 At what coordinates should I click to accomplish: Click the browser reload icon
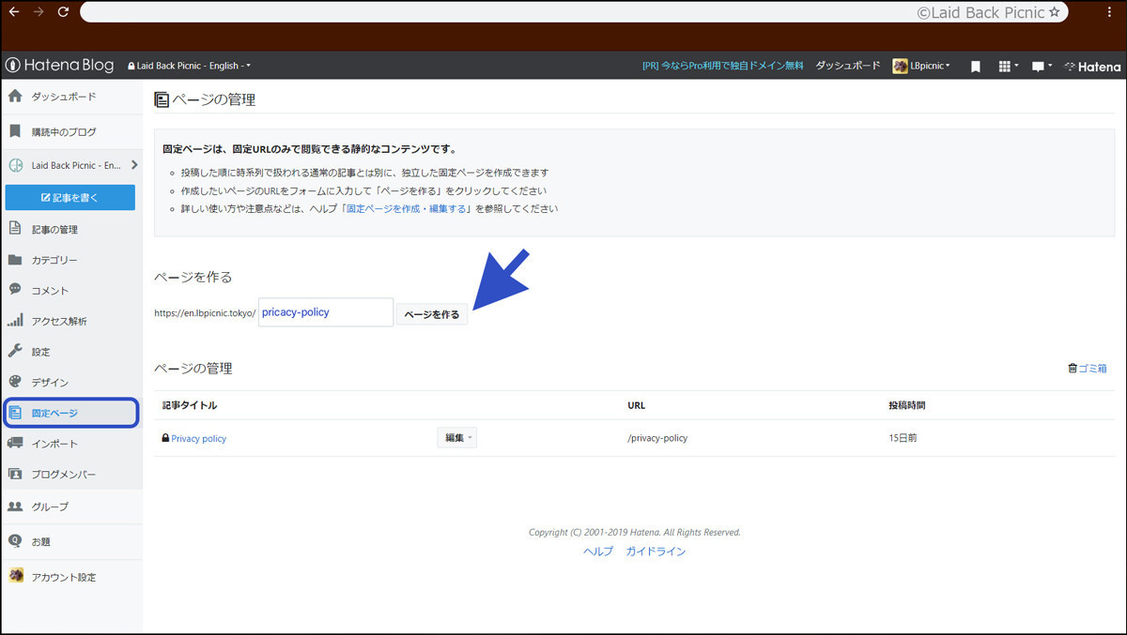tap(62, 12)
